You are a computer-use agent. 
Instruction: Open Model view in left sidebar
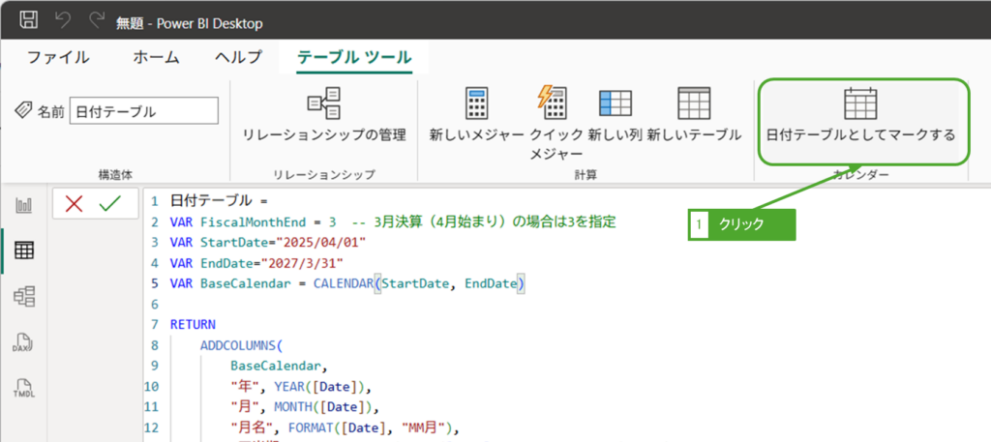click(x=24, y=296)
